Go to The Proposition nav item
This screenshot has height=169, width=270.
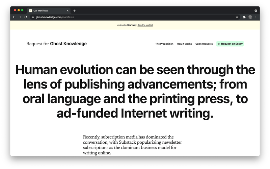click(164, 44)
